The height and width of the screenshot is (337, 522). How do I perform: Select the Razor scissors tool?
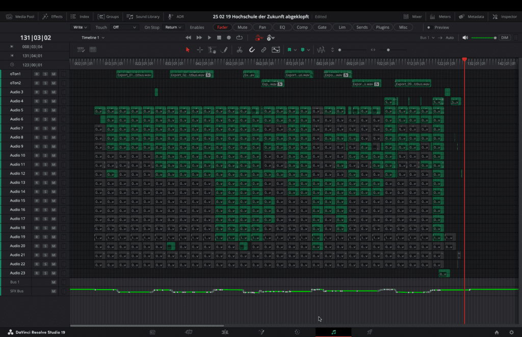(239, 50)
